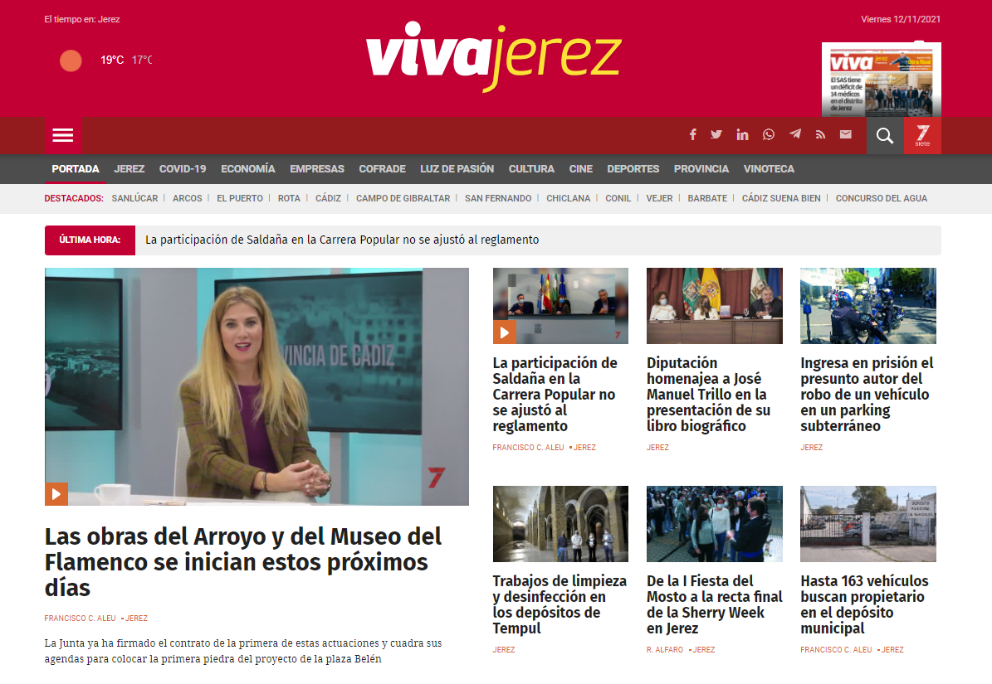Click the ARCOS featured link
The image size is (992, 684).
(188, 198)
